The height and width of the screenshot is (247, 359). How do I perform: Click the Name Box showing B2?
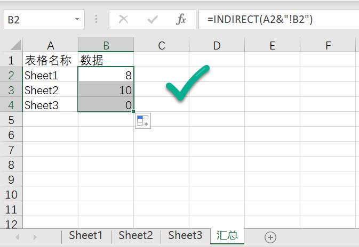[x=44, y=19]
